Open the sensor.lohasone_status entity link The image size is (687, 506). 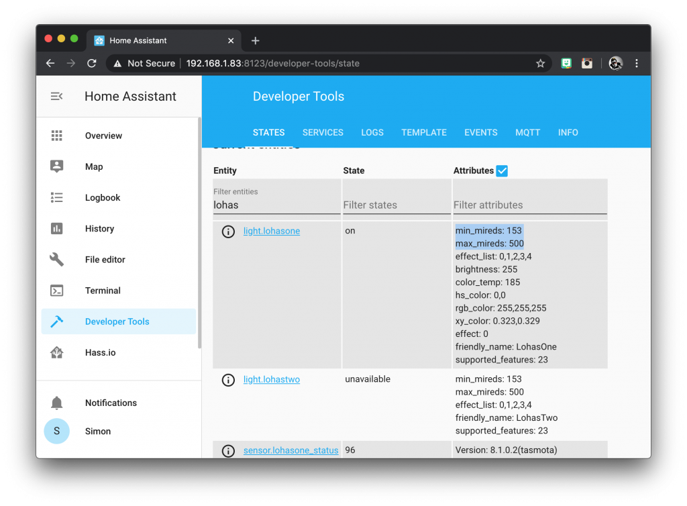point(291,450)
